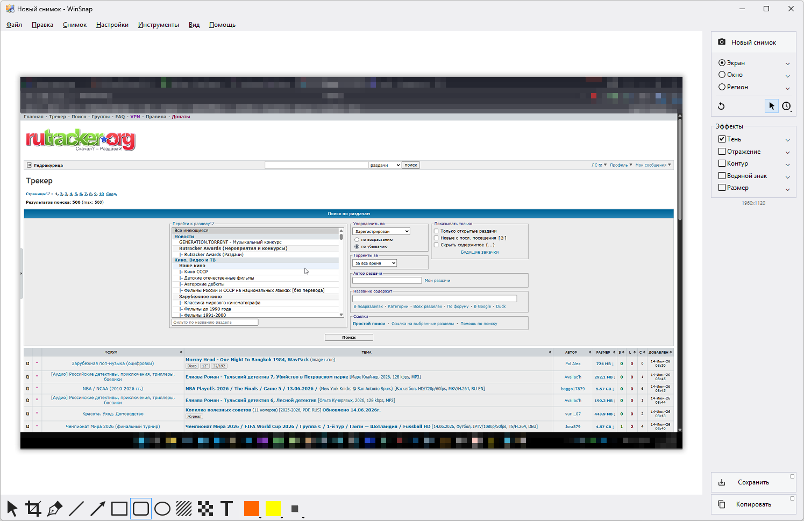Select the Rounded Rectangle tool
Viewport: 804px width, 521px height.
(141, 509)
